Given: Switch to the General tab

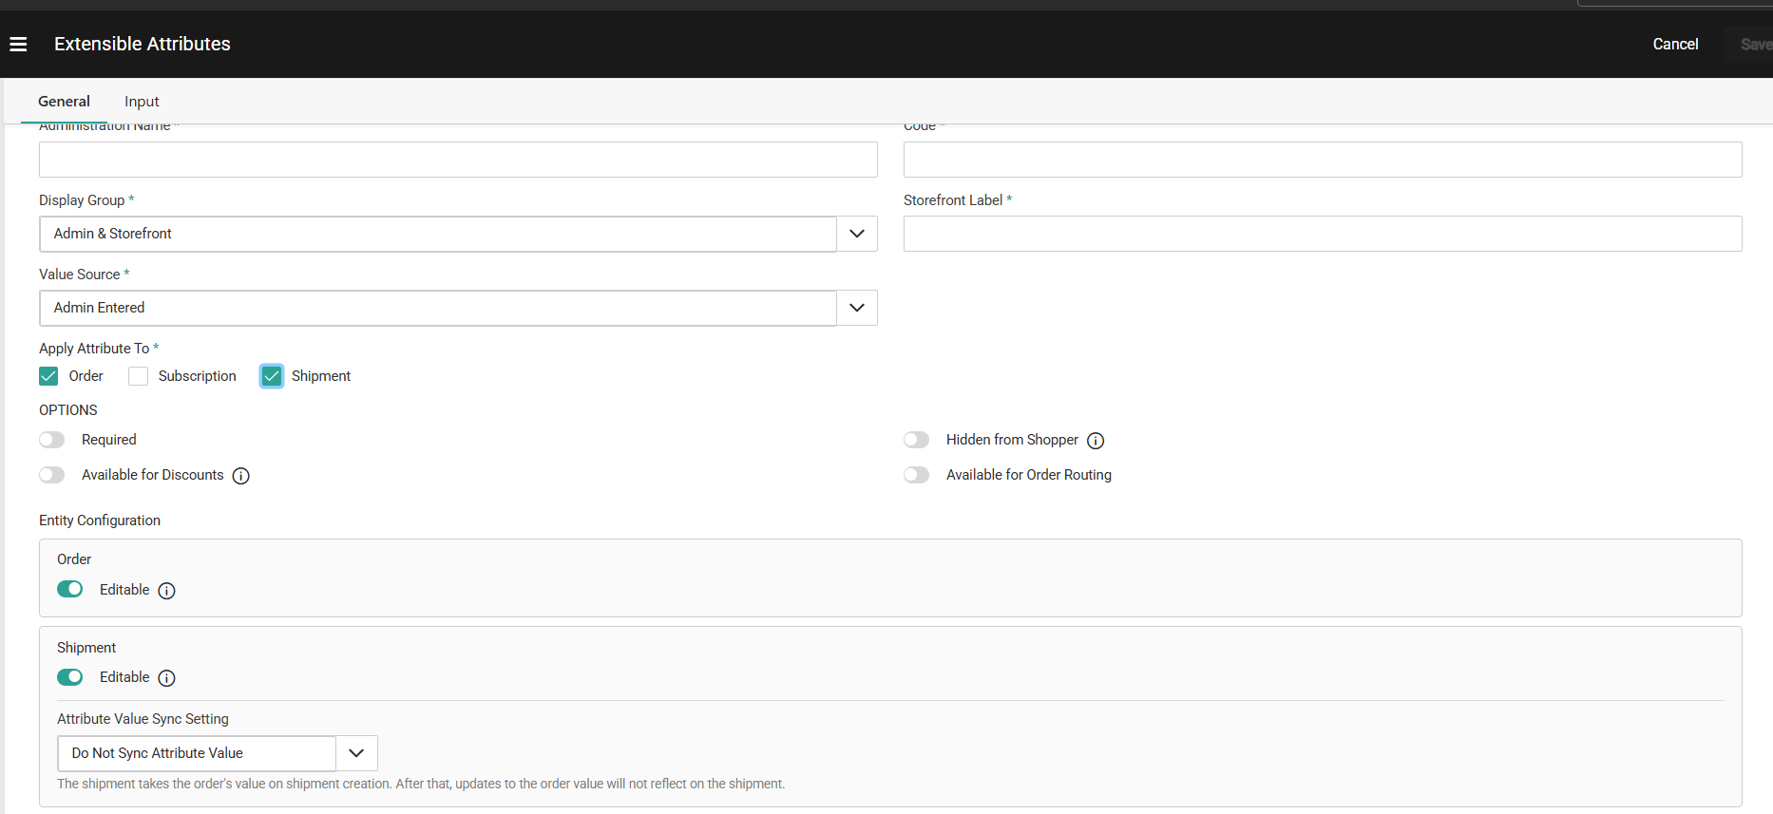Looking at the screenshot, I should coord(64,102).
